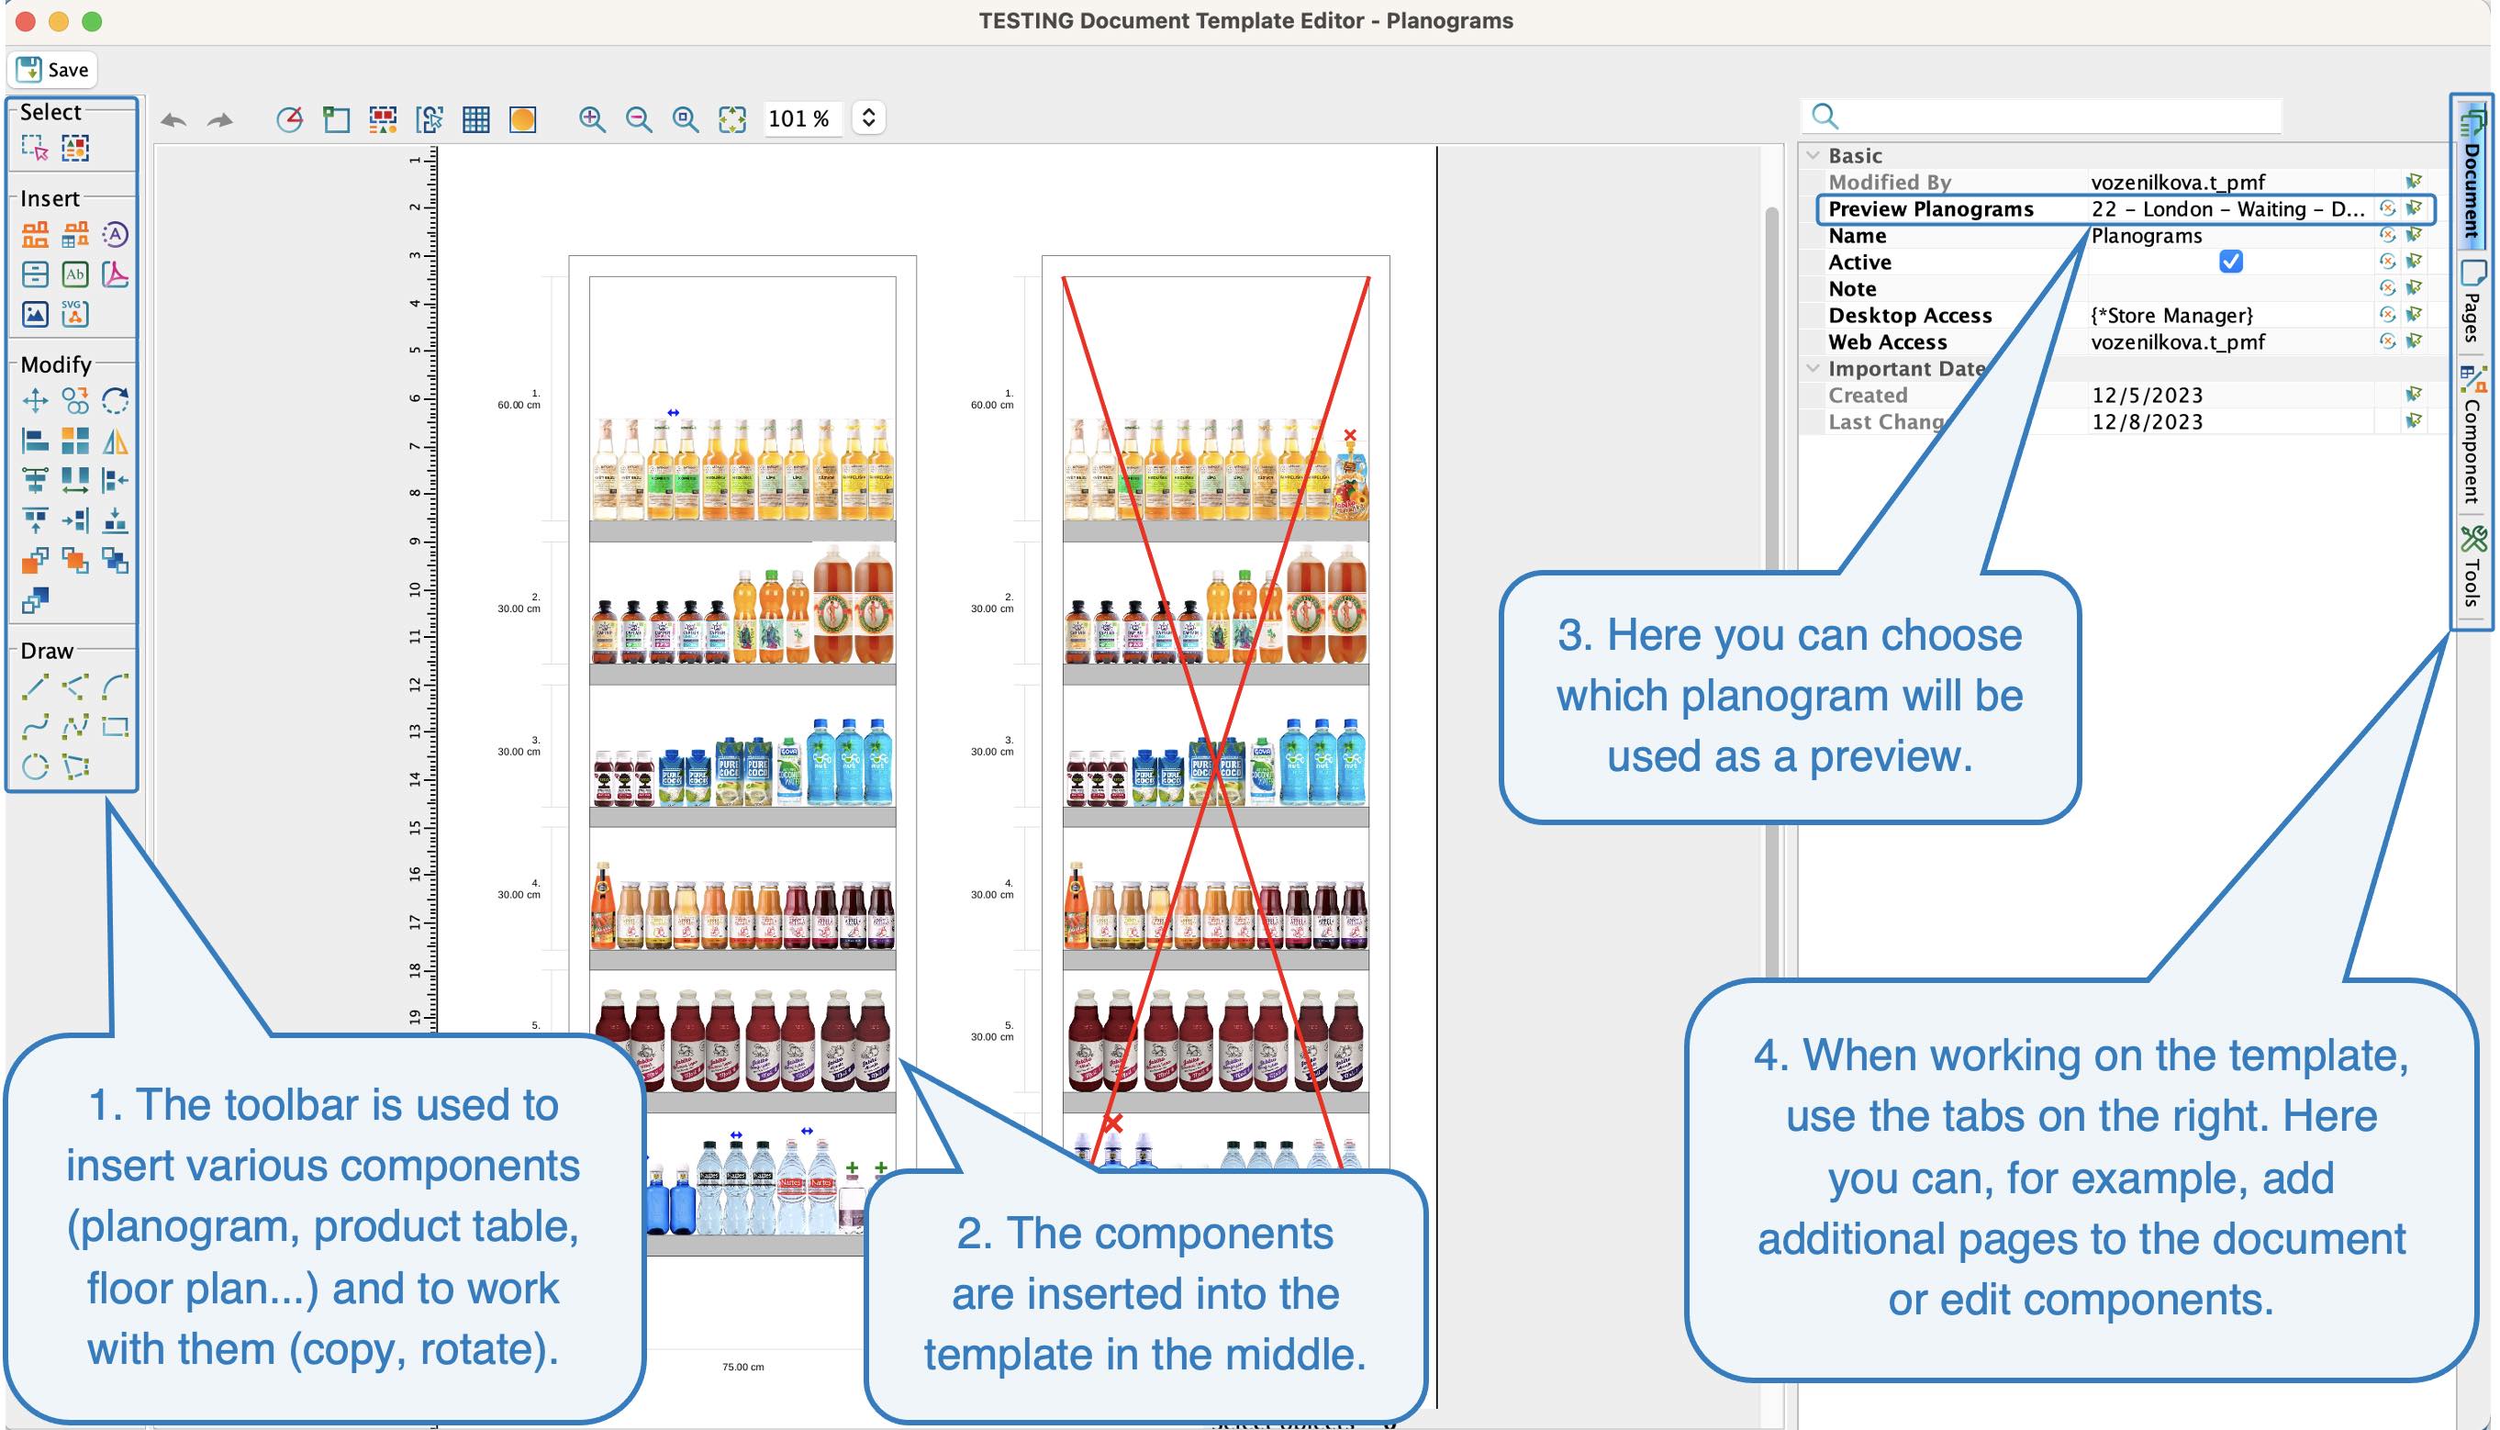Align selected components to the left
This screenshot has width=2500, height=1430.
point(36,441)
